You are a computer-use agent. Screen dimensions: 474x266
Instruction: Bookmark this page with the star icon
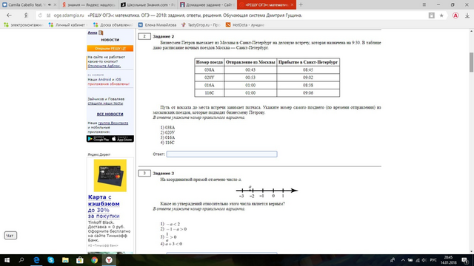(441, 16)
